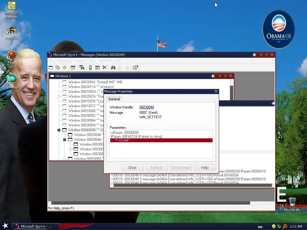Collapse the Window 00040040 tree node
307x230 pixels.
click(x=59, y=130)
